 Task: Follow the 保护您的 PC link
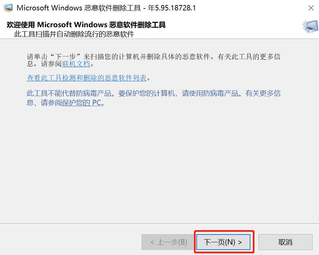(82, 103)
